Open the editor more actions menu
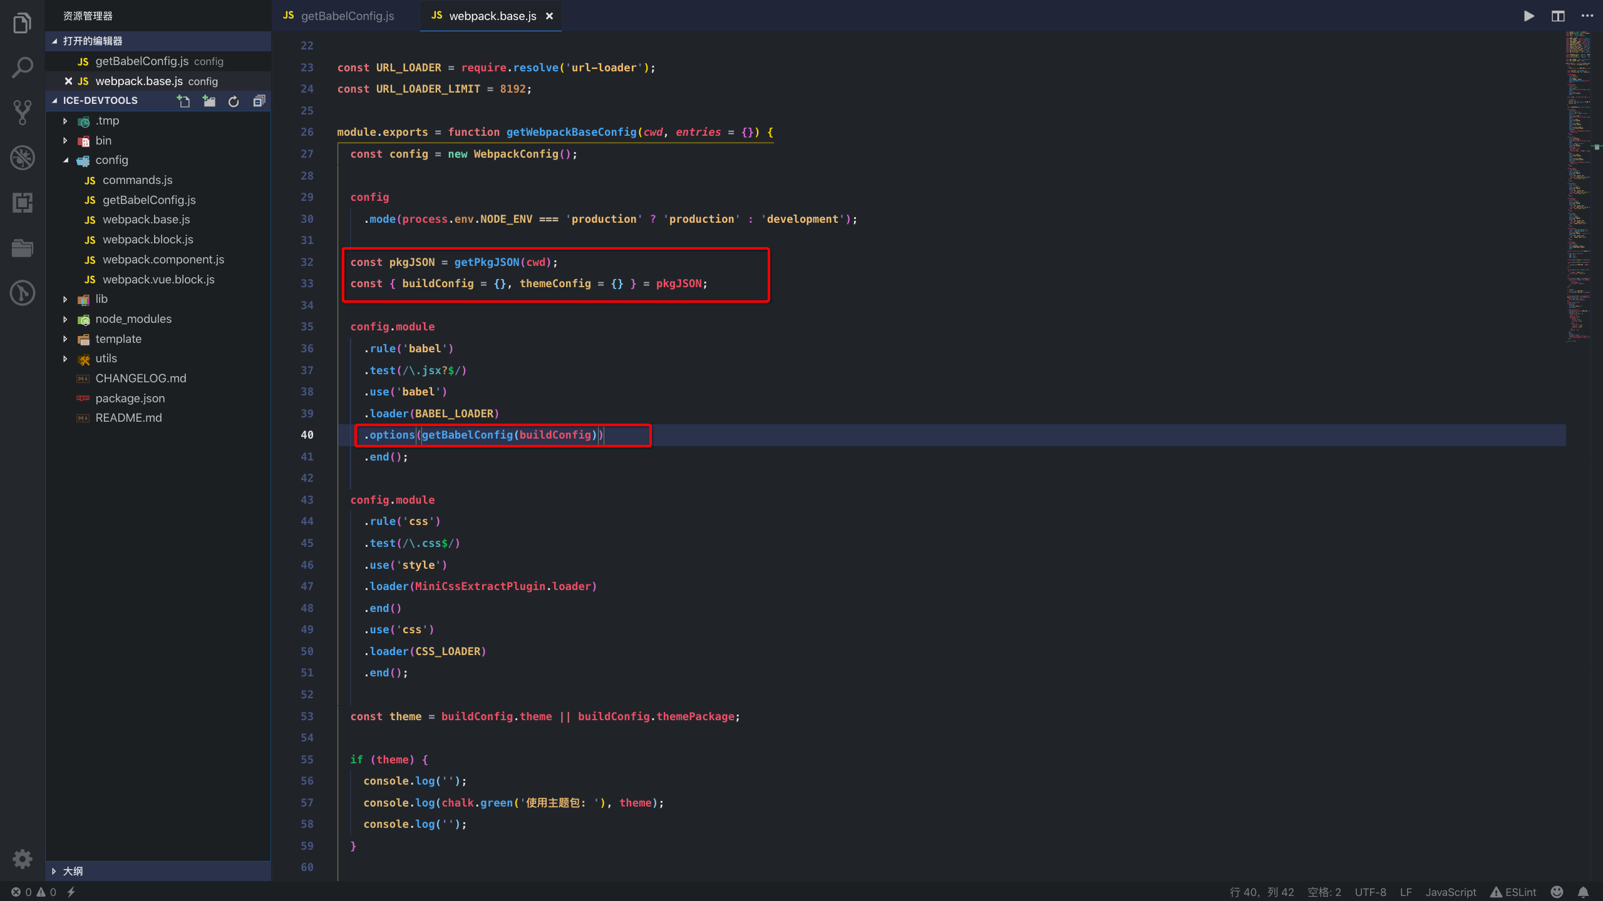The image size is (1603, 901). tap(1588, 16)
